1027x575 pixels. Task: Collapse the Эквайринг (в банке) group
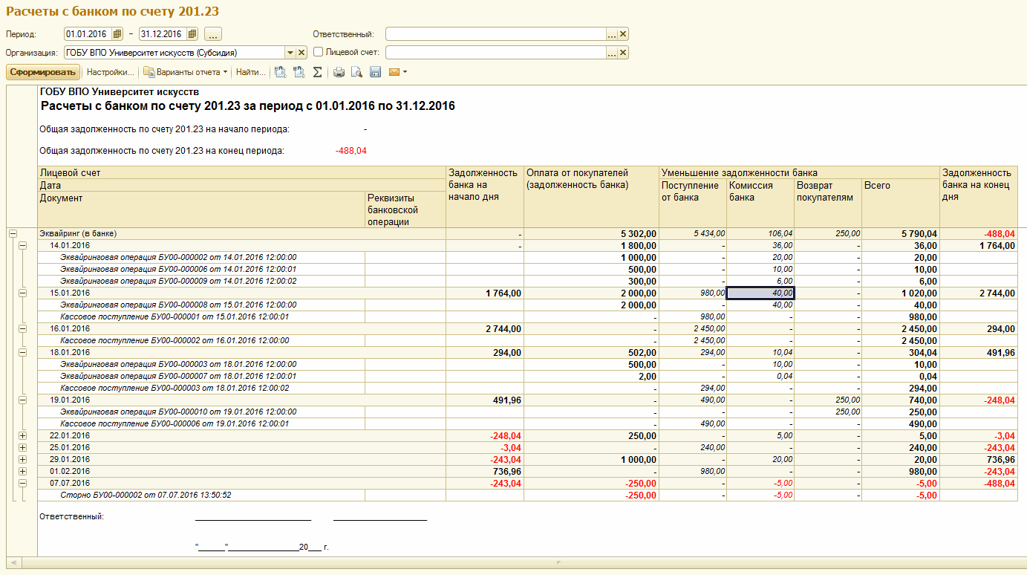pos(12,233)
